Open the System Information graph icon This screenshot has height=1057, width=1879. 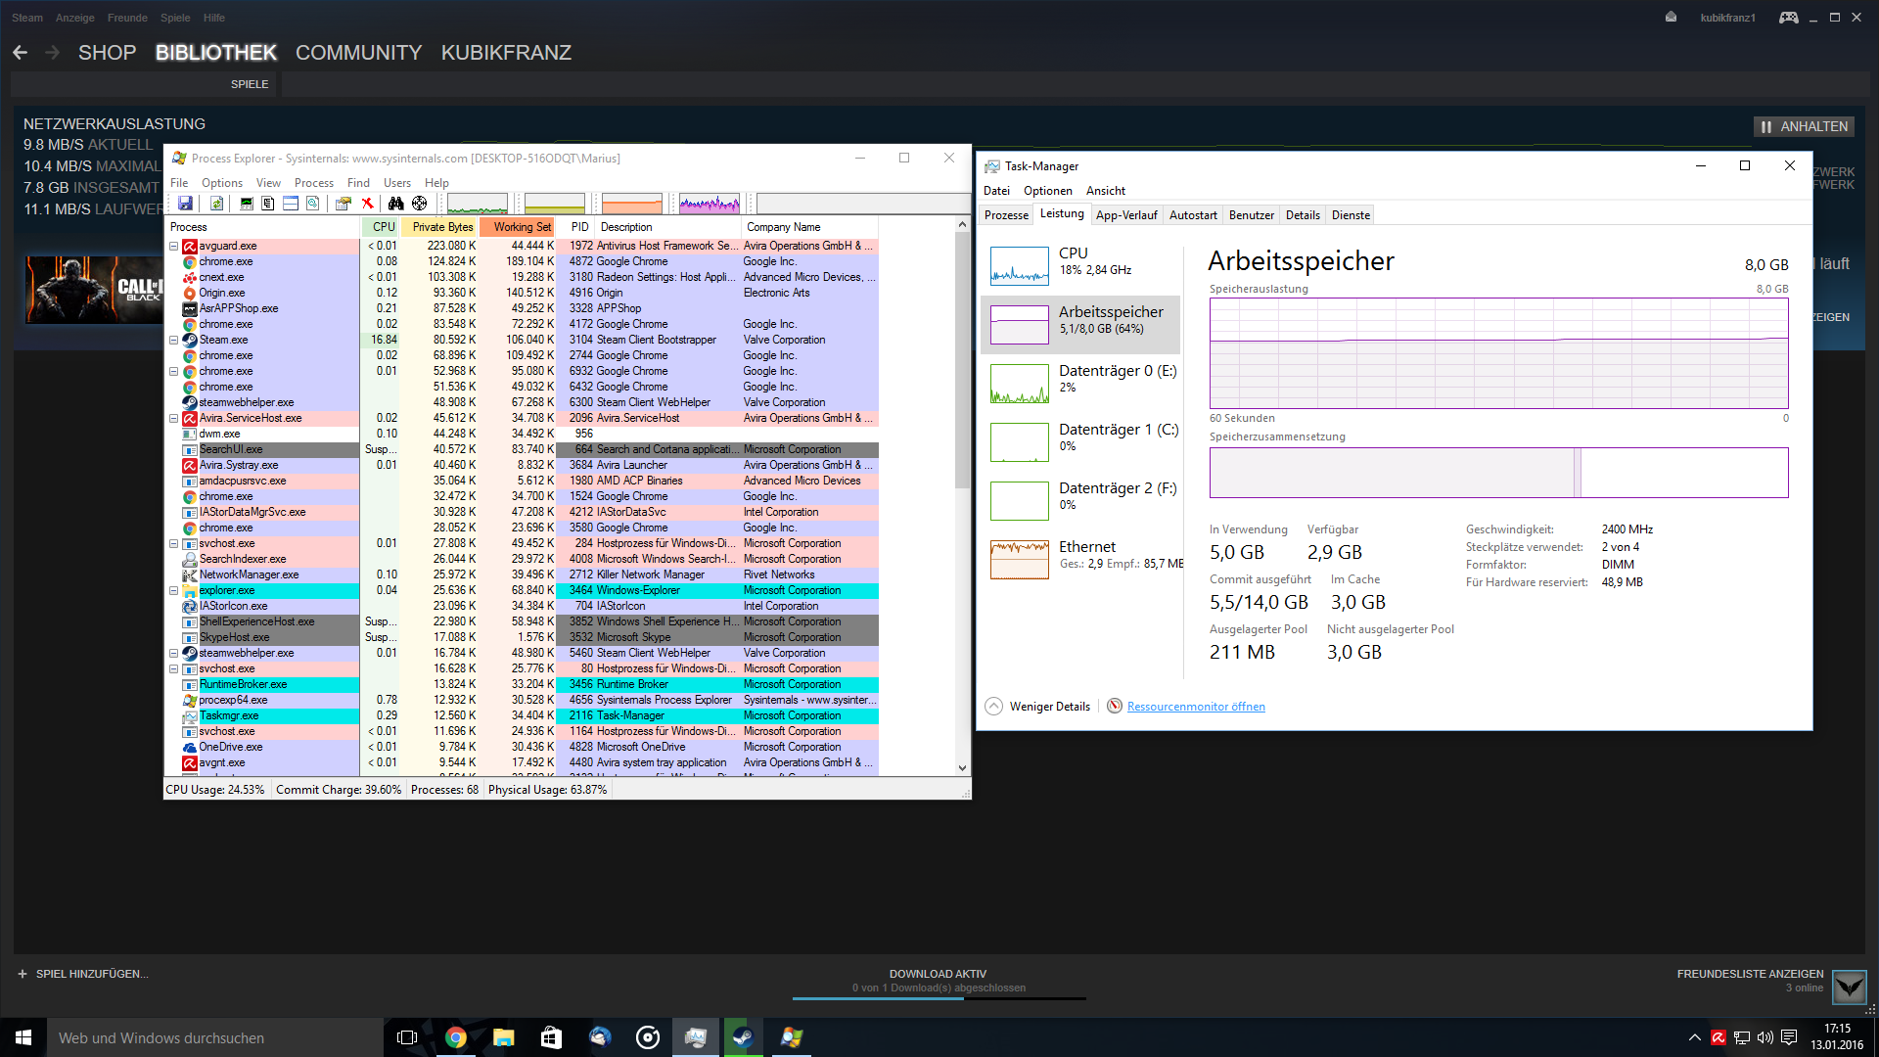[x=247, y=204]
